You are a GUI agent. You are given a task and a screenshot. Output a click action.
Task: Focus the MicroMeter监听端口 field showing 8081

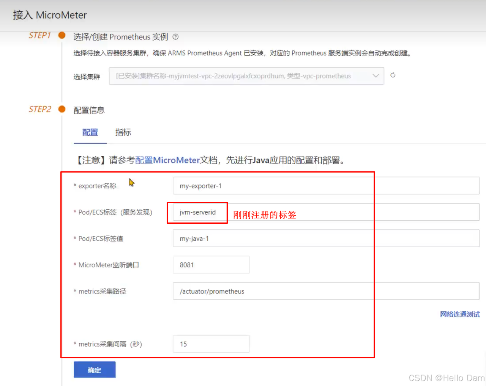point(211,265)
